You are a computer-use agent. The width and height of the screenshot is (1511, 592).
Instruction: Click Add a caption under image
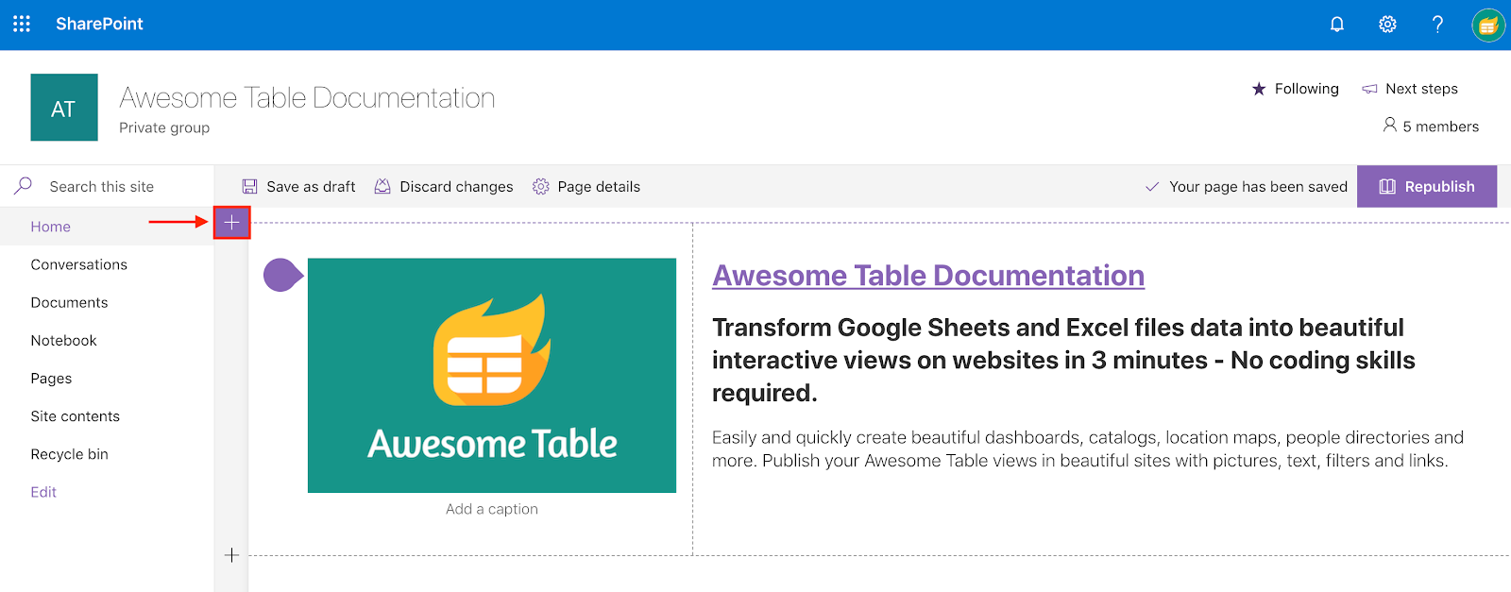point(492,509)
